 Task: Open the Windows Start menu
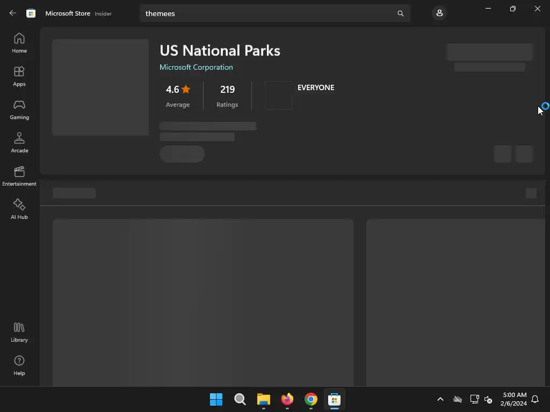(216, 399)
